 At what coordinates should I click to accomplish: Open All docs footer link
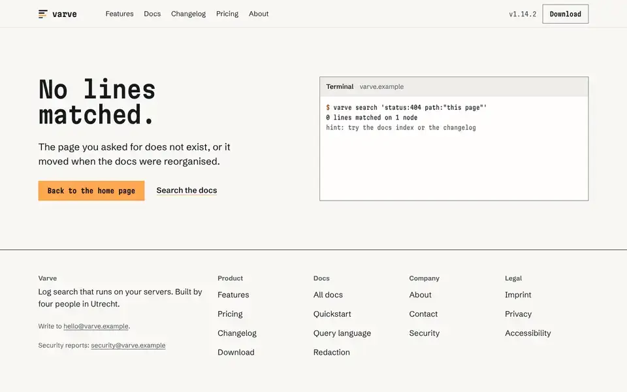click(x=328, y=295)
